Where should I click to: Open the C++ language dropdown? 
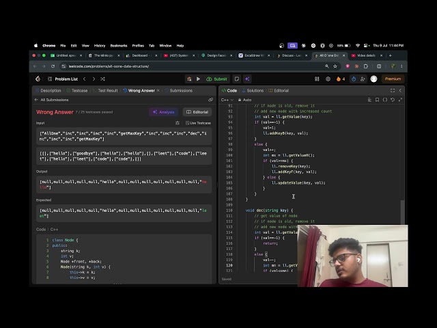227,100
